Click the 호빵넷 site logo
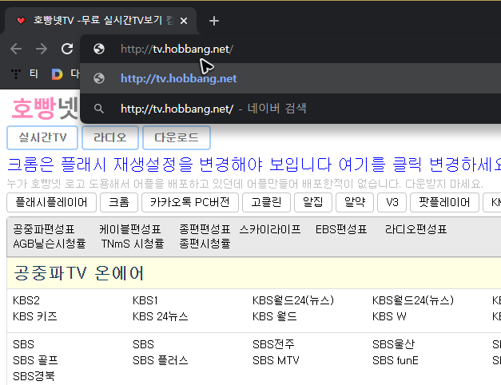This screenshot has height=385, width=501. 45,109
